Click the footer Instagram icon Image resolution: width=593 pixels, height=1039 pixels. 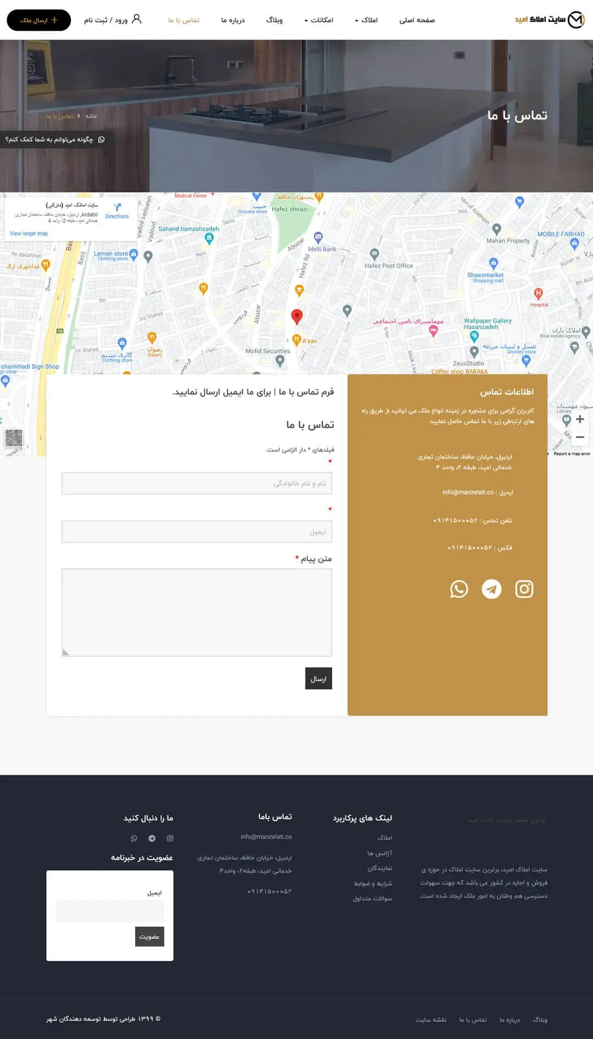[x=170, y=838]
